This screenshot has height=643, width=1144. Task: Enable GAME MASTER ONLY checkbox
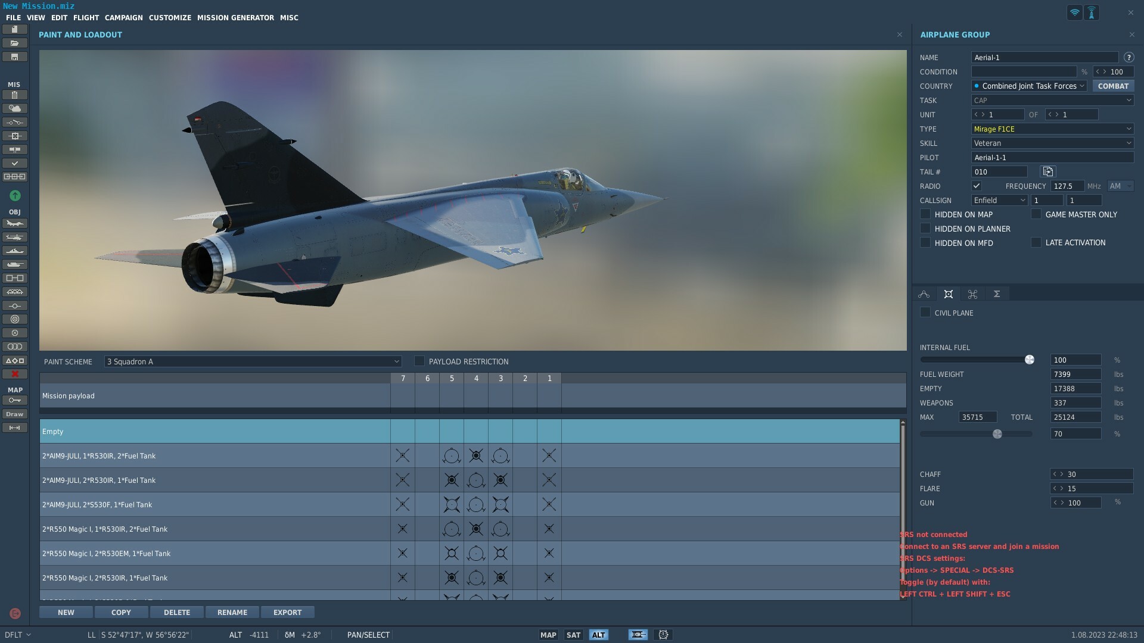(1036, 214)
